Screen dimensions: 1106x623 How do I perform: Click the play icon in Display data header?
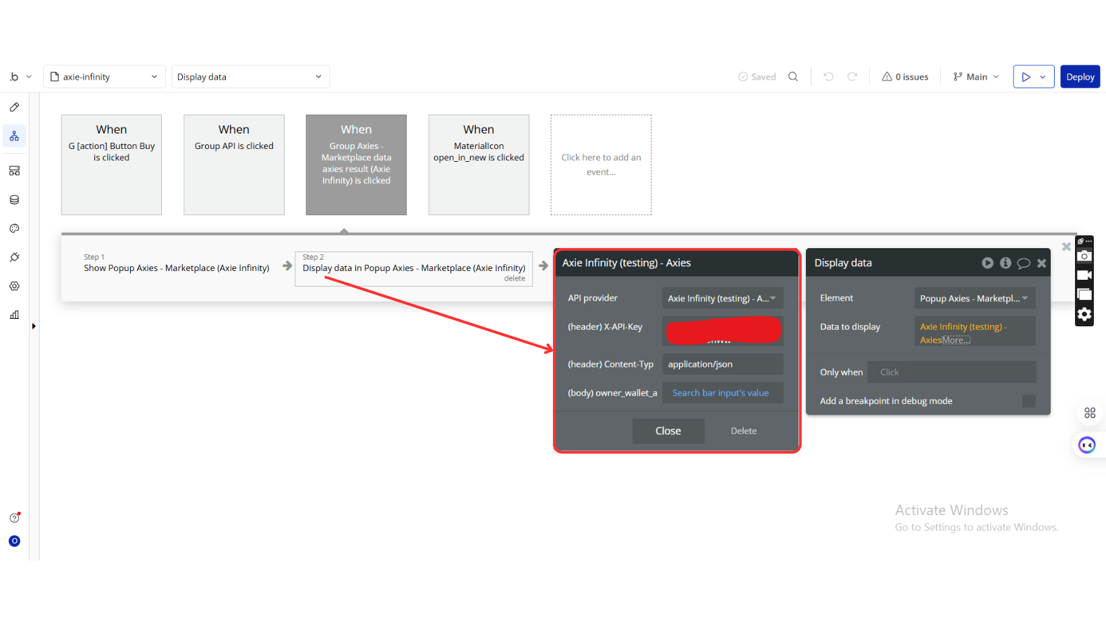pyautogui.click(x=987, y=263)
